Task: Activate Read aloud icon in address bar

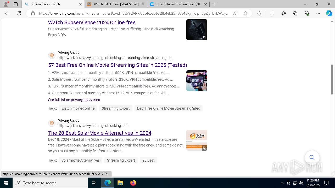Action: (x=235, y=13)
